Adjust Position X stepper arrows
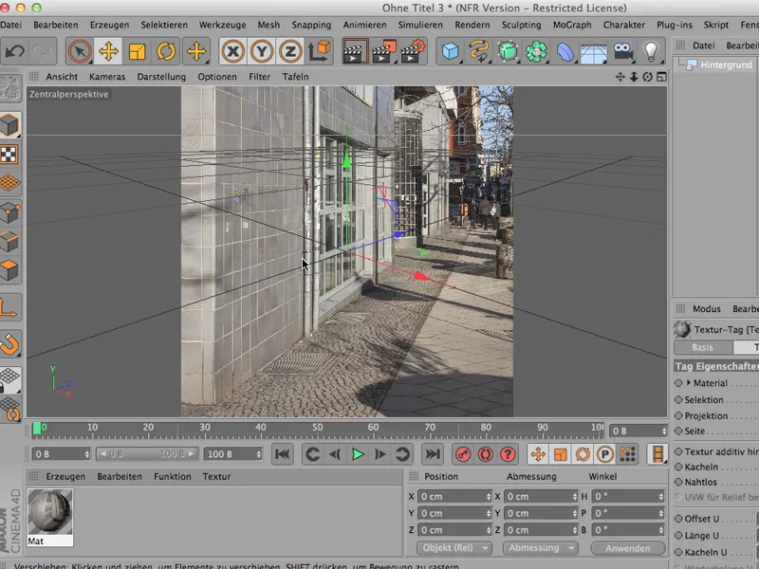The image size is (759, 569). (x=488, y=497)
